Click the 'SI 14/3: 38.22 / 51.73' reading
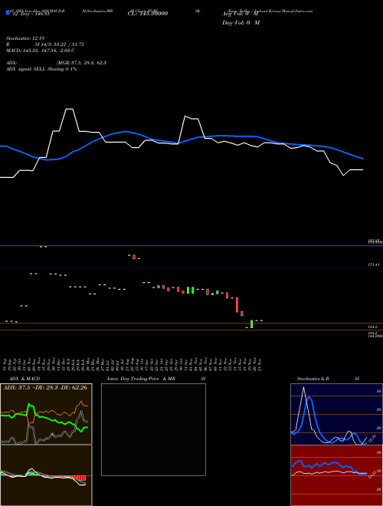 [x=60, y=44]
